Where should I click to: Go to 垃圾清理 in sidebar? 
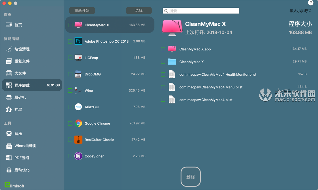32,49
